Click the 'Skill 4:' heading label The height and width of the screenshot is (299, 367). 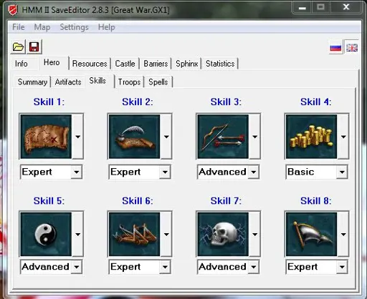316,102
